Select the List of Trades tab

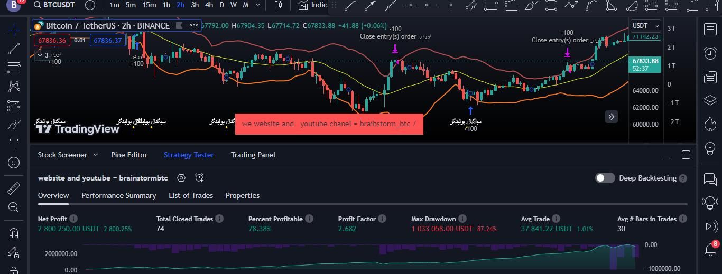[191, 195]
